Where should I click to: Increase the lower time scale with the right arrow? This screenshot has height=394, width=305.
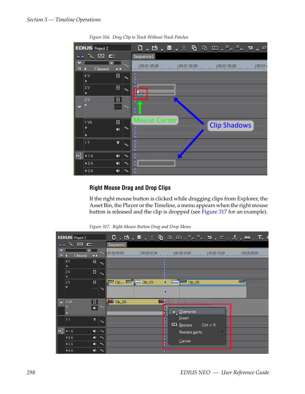pos(97,256)
